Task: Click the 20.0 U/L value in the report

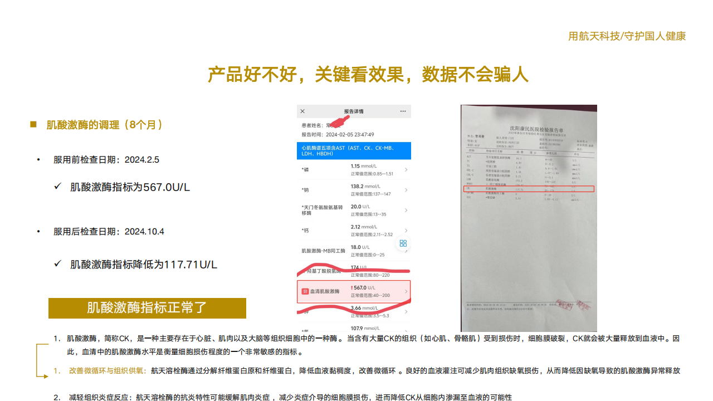Action: click(x=360, y=207)
